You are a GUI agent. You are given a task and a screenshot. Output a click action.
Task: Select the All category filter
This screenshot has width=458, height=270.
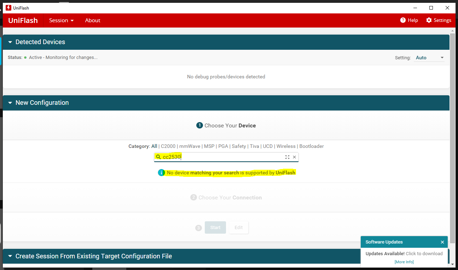click(x=154, y=146)
